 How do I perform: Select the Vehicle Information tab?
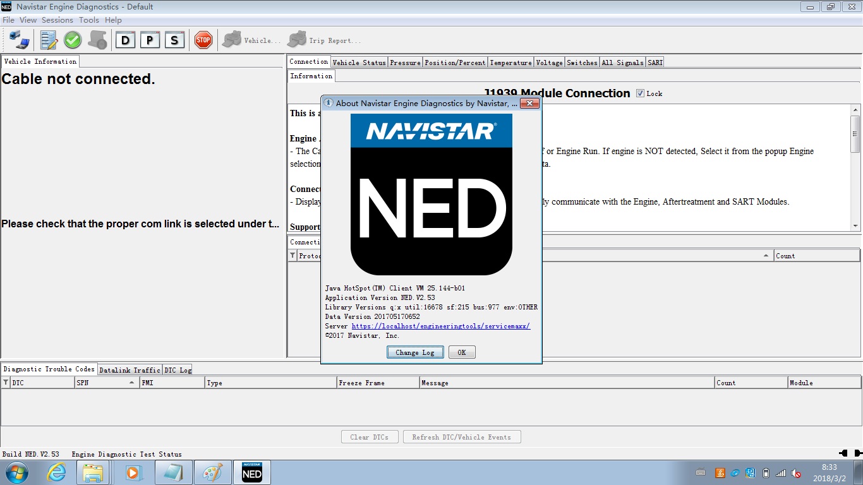point(40,61)
